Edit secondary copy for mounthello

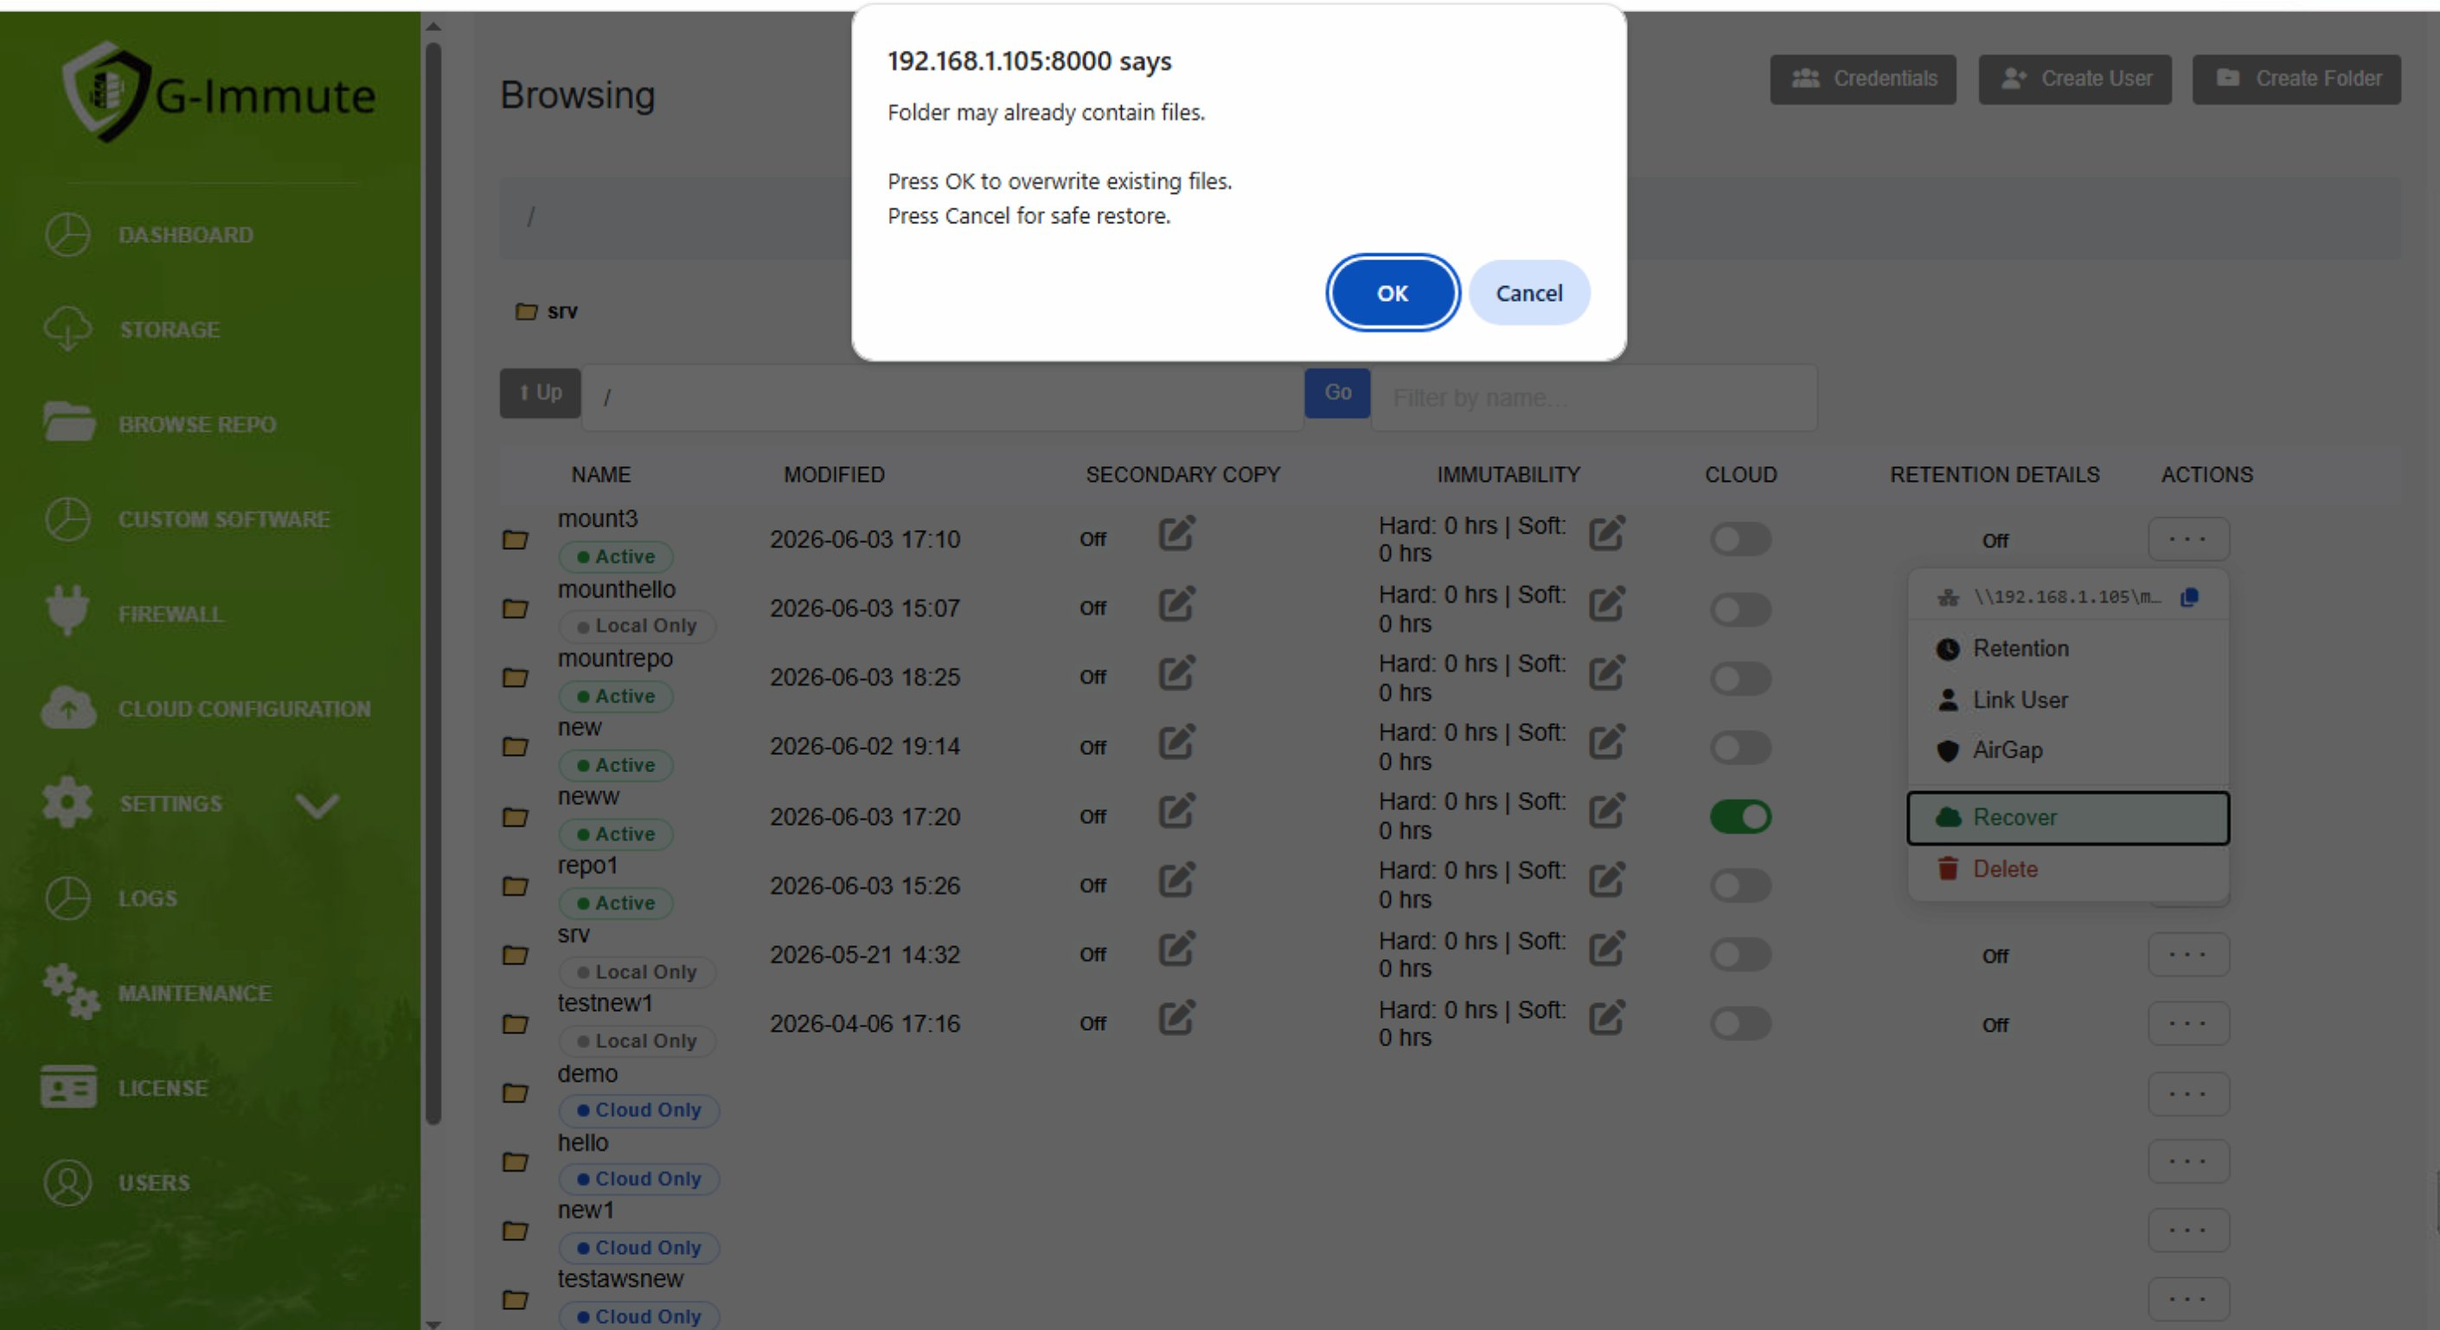coord(1176,604)
